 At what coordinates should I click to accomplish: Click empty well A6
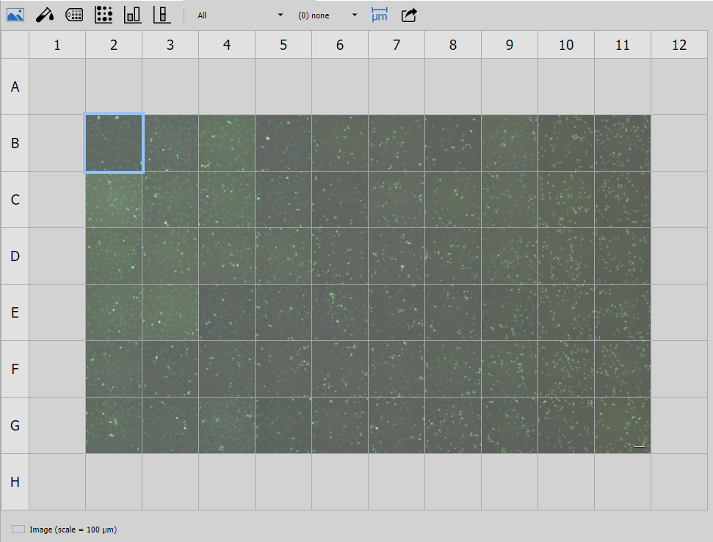tap(340, 87)
